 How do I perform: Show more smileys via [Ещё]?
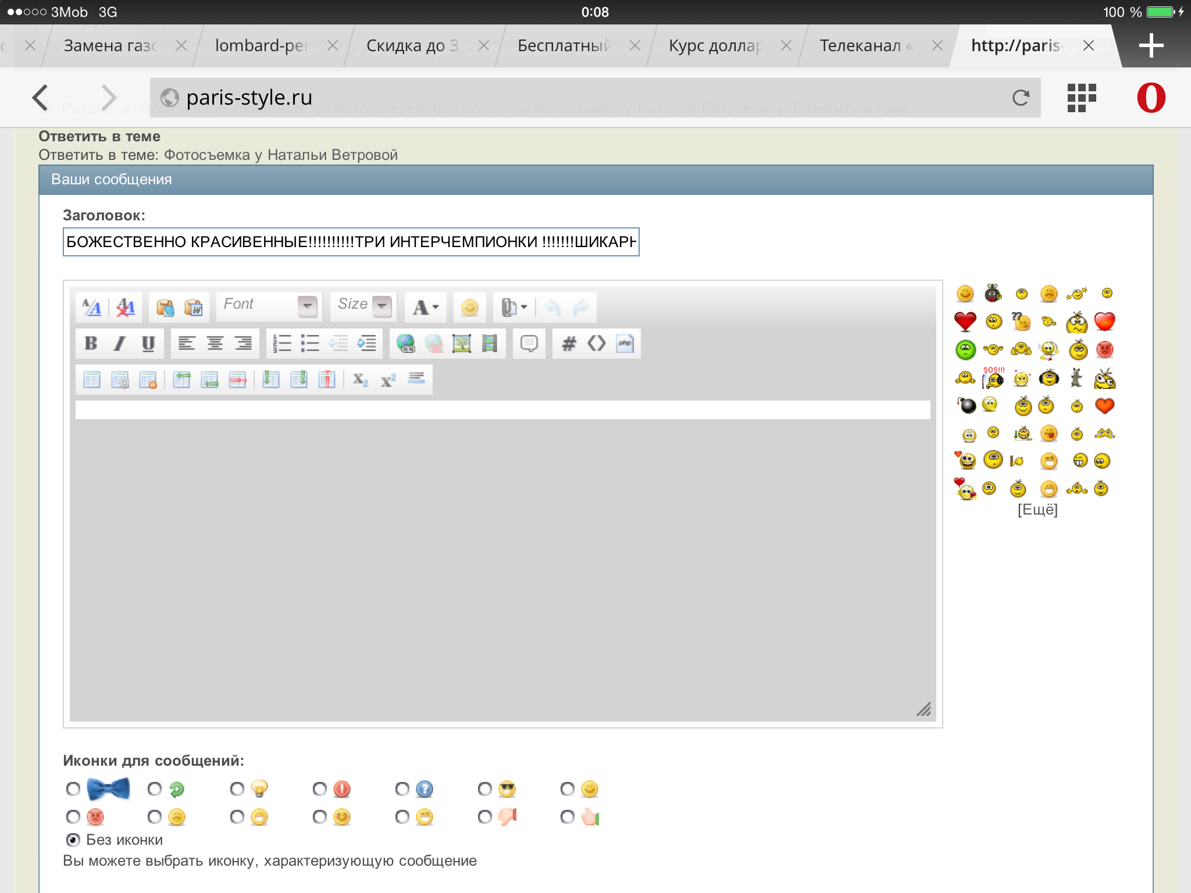point(1037,510)
